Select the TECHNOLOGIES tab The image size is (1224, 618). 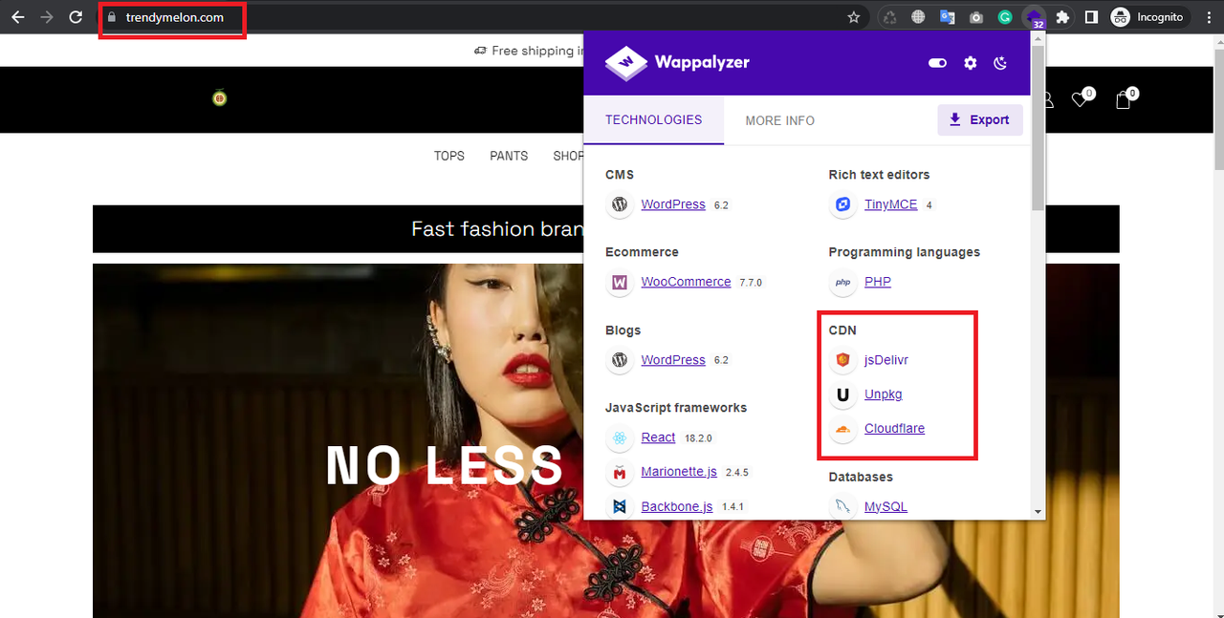point(654,119)
